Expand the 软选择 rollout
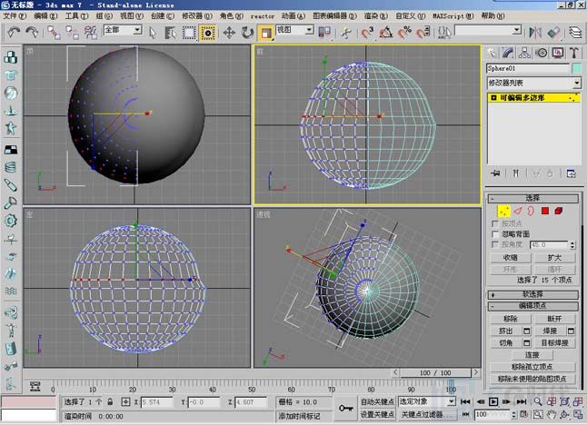 (533, 295)
